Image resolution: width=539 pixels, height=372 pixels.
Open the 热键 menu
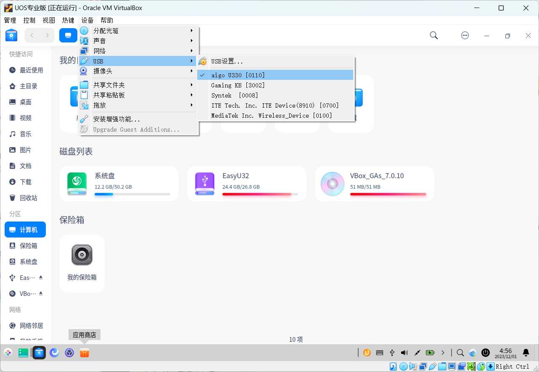tap(68, 20)
